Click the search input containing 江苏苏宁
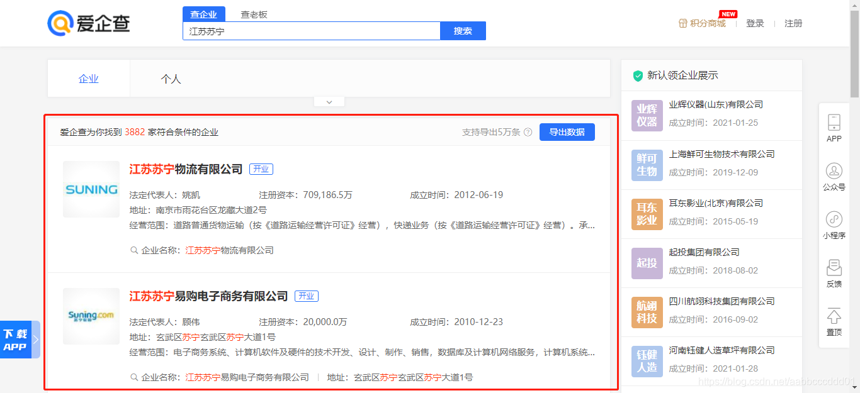Image resolution: width=860 pixels, height=393 pixels. point(312,31)
